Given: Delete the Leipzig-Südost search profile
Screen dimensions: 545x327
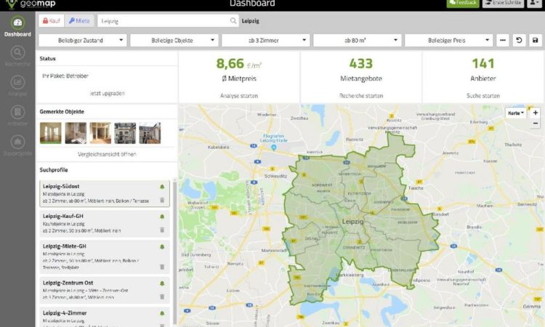Looking at the screenshot, I should coord(162,200).
